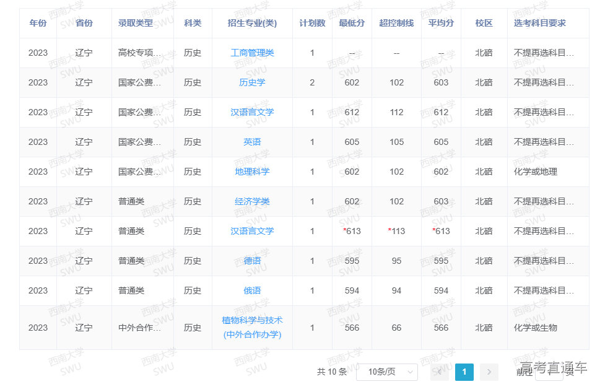Select page 1 in the pagination bar
This screenshot has width=605, height=392.
(x=464, y=372)
